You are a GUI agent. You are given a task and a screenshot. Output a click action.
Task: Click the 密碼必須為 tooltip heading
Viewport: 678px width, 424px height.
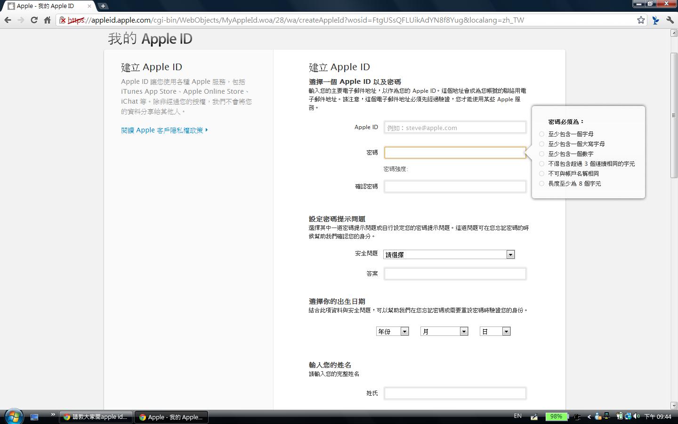pyautogui.click(x=566, y=122)
